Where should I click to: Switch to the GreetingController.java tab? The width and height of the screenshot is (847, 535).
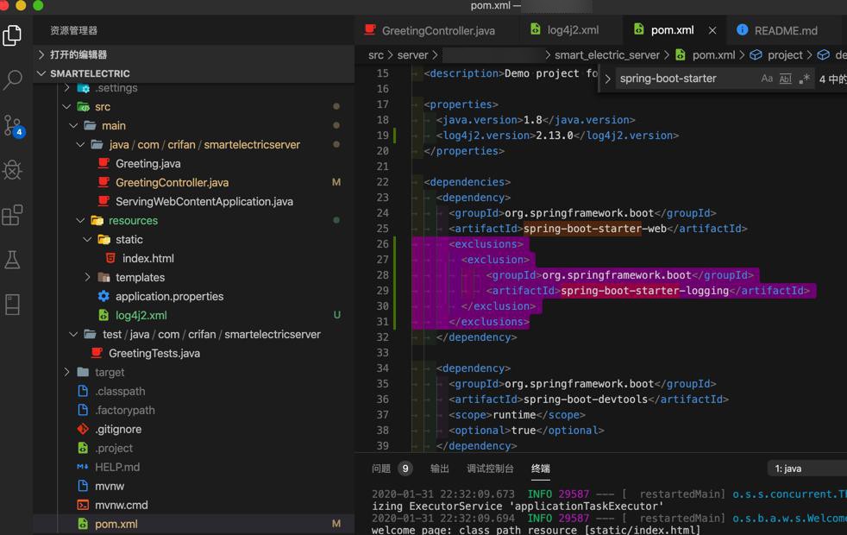pos(437,30)
